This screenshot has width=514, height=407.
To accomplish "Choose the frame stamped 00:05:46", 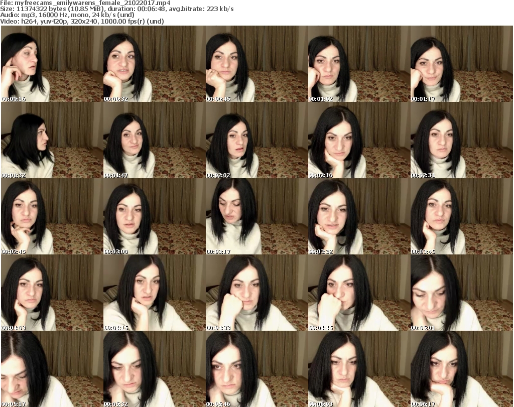I will click(256, 369).
